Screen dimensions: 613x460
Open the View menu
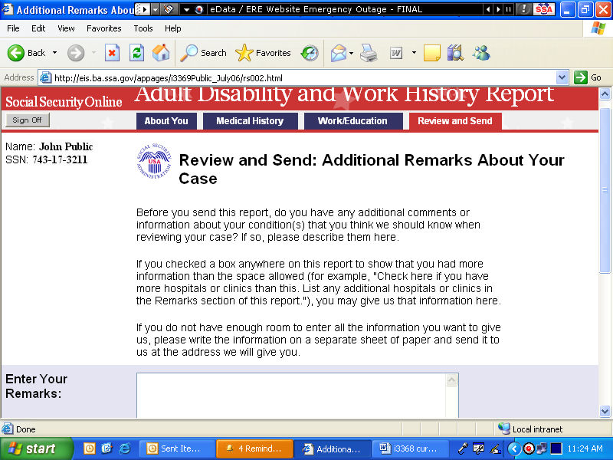pos(66,28)
